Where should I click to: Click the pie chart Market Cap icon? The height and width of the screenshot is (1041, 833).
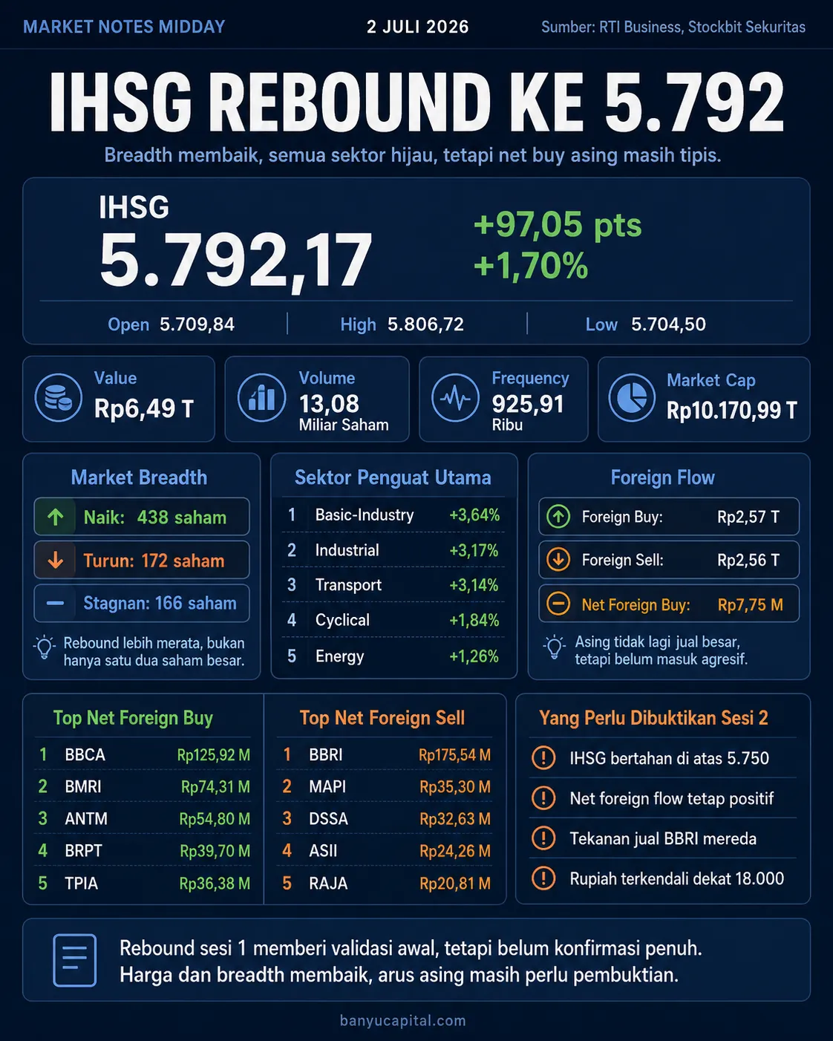point(632,398)
